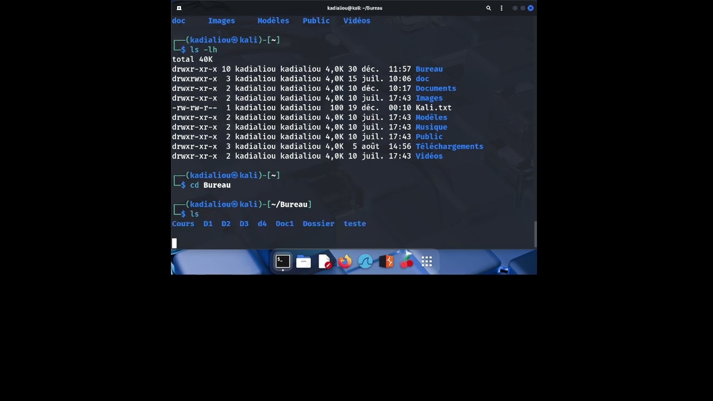Click the '5 août' date of Téléchargements
This screenshot has width=713, height=401.
tap(366, 146)
